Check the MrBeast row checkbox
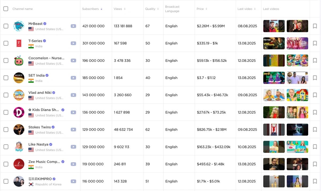This screenshot has width=321, height=191. coord(6,26)
